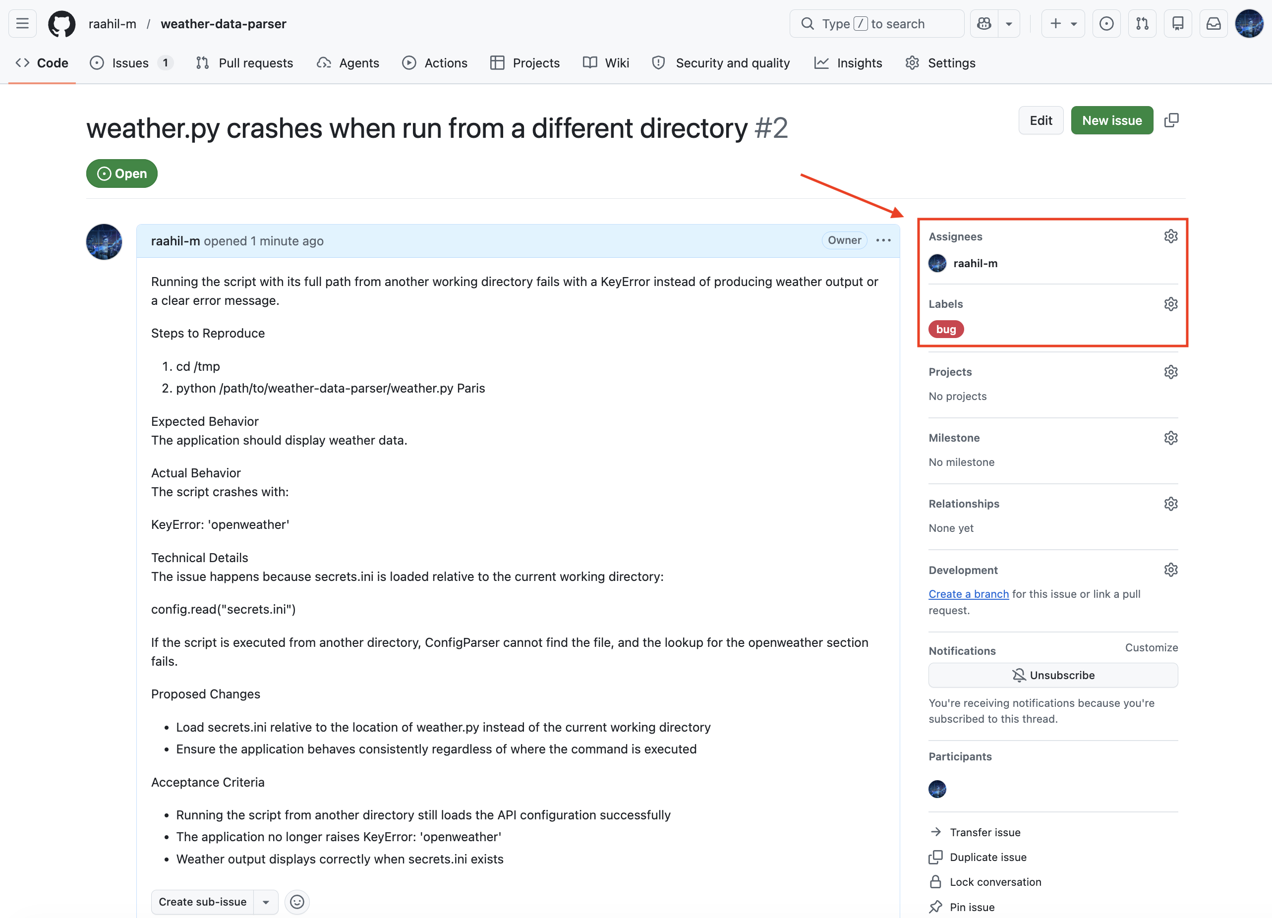The width and height of the screenshot is (1272, 918).
Task: Go to GitHub homepage via Octocat logo
Action: point(61,24)
